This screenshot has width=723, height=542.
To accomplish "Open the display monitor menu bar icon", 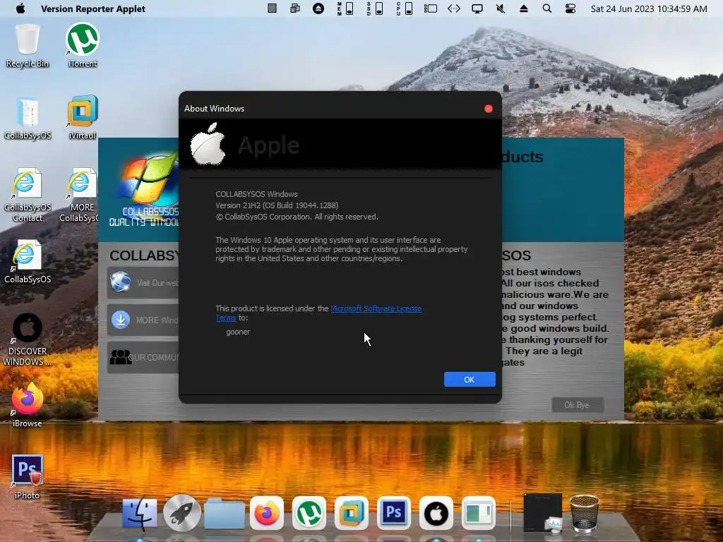I will (477, 8).
